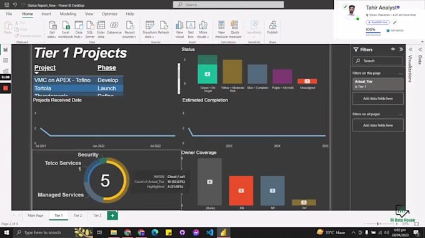Toggle the Filters pane visibility eye
Image resolution: width=425 pixels, height=238 pixels.
(392, 49)
